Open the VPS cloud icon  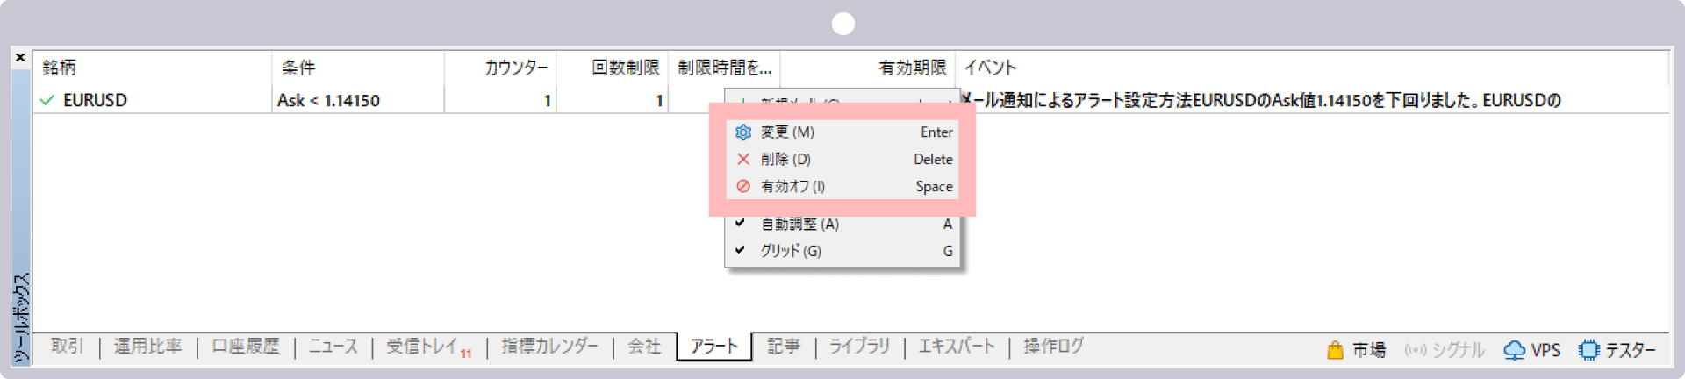[1514, 350]
